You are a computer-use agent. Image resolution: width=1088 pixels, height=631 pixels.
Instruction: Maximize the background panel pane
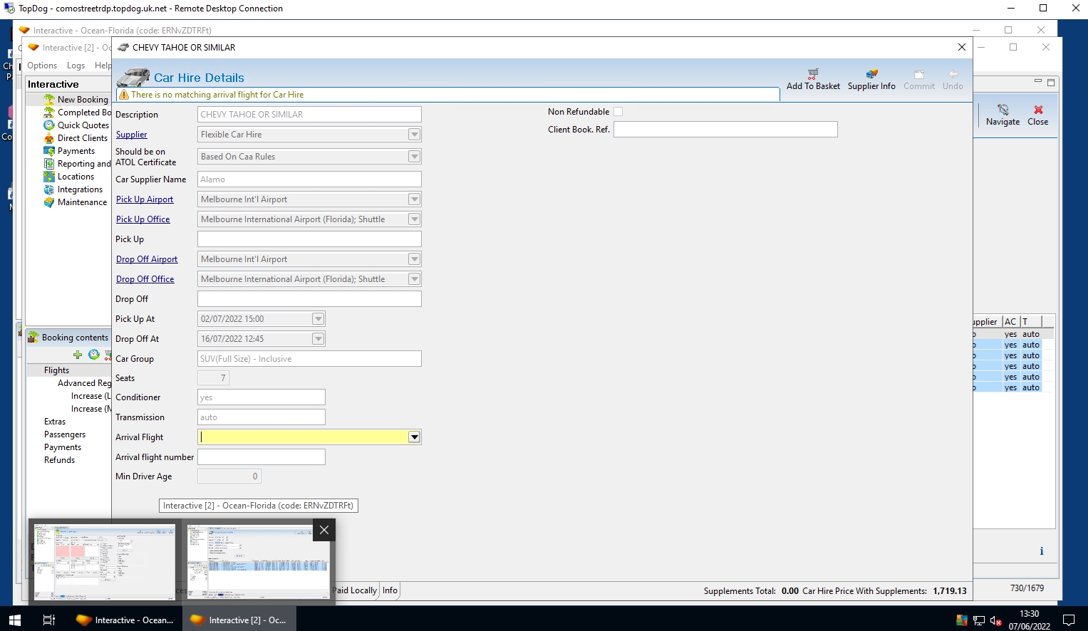[x=1051, y=82]
